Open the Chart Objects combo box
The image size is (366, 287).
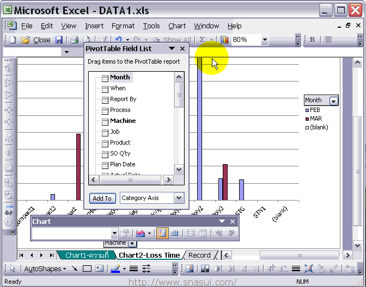pyautogui.click(x=114, y=233)
